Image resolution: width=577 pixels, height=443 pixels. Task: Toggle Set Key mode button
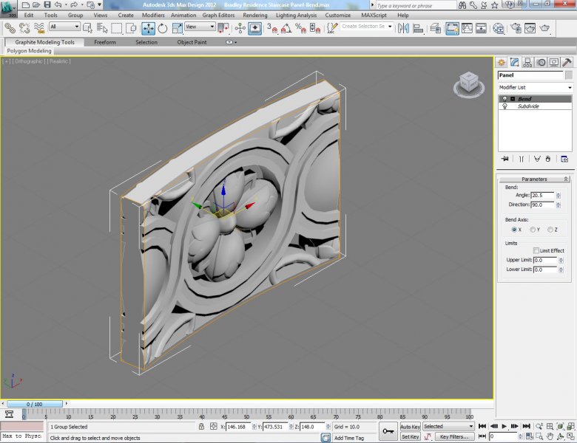pyautogui.click(x=410, y=437)
